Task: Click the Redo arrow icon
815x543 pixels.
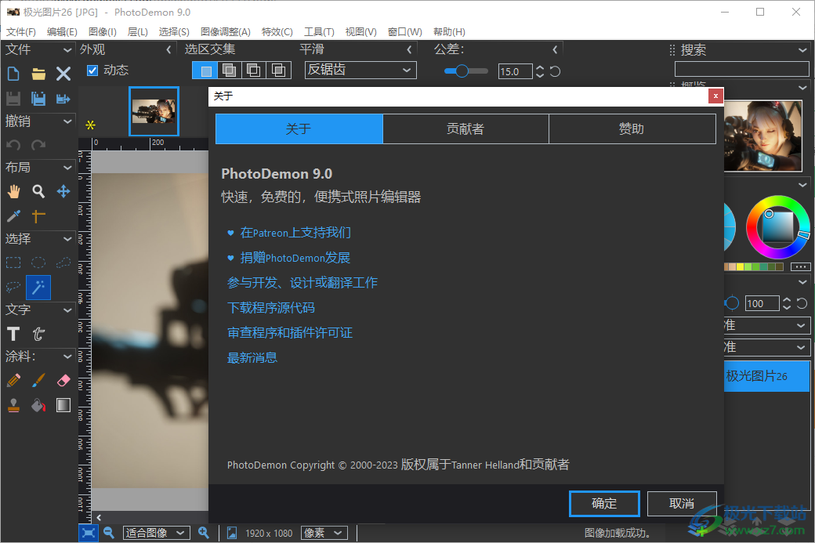Action: tap(38, 145)
